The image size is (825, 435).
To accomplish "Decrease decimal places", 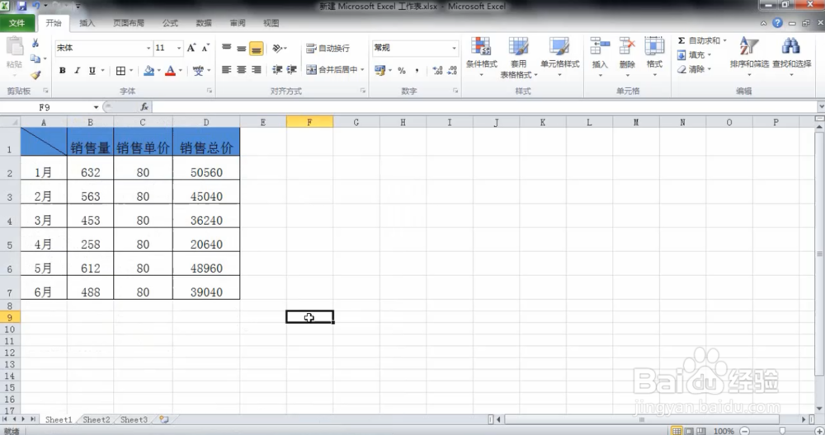I will click(452, 70).
